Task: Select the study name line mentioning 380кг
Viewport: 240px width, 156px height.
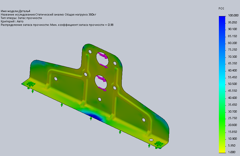Action: [48, 15]
